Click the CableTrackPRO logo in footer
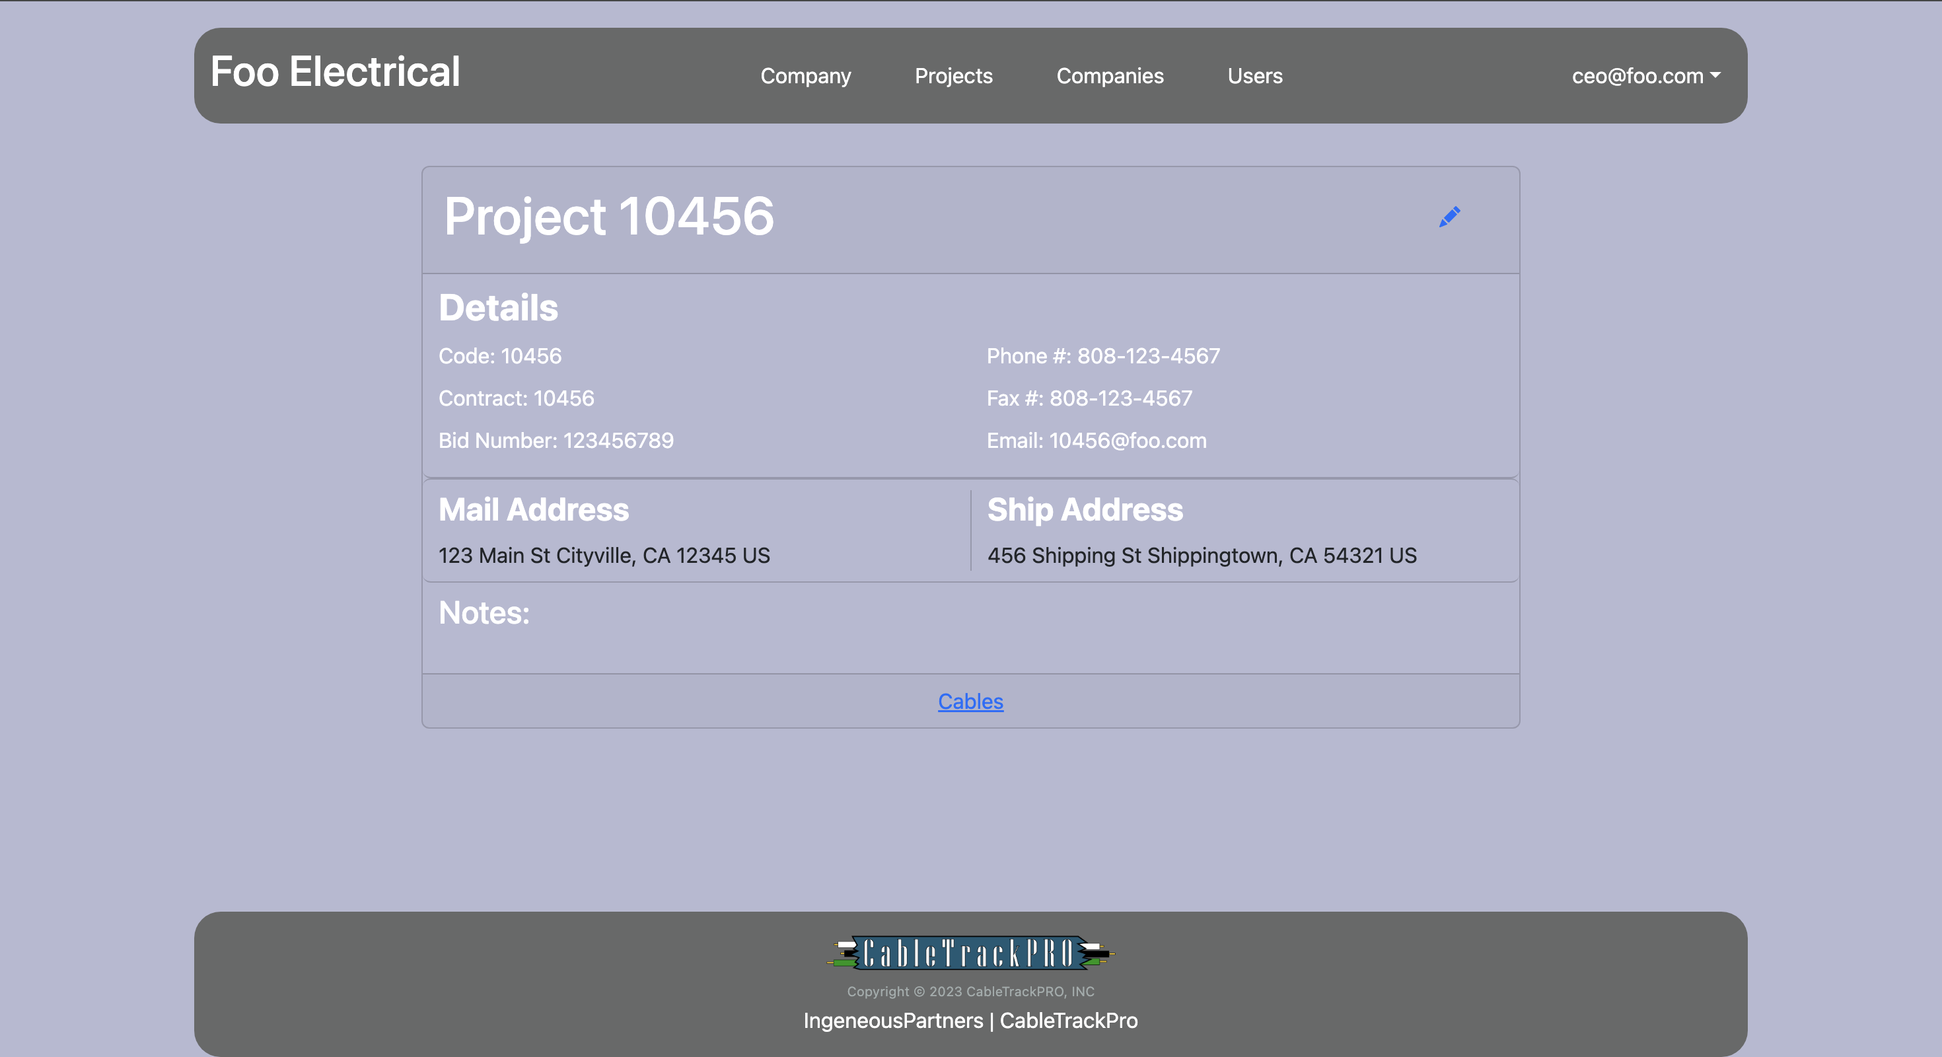Viewport: 1942px width, 1057px height. click(x=970, y=953)
